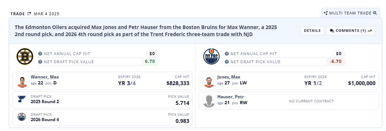
Task: Click Max Jones's headshot photo
Action: (209, 81)
